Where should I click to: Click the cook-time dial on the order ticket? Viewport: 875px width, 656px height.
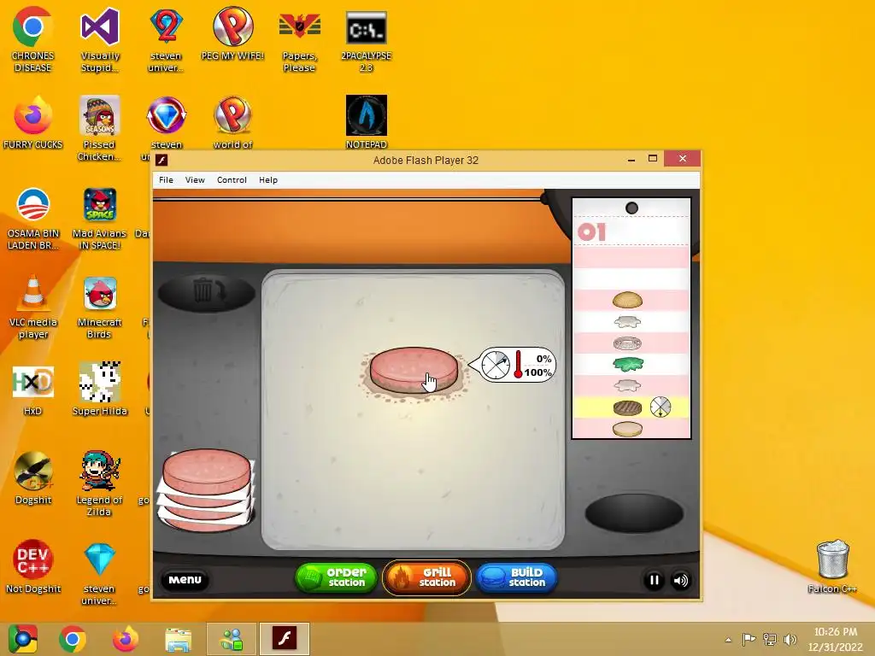point(661,407)
